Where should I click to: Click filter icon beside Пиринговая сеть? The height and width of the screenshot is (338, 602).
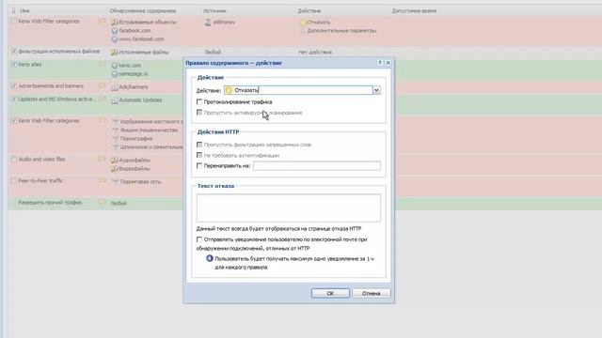(115, 182)
